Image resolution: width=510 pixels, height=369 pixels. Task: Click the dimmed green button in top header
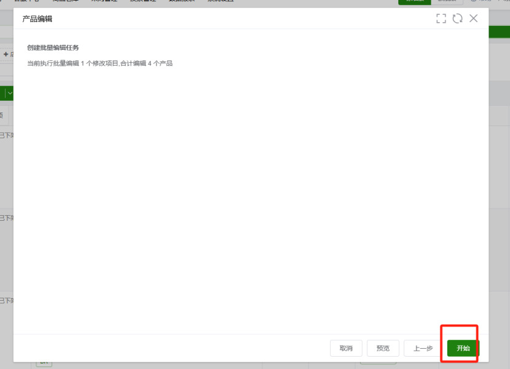[415, 2]
